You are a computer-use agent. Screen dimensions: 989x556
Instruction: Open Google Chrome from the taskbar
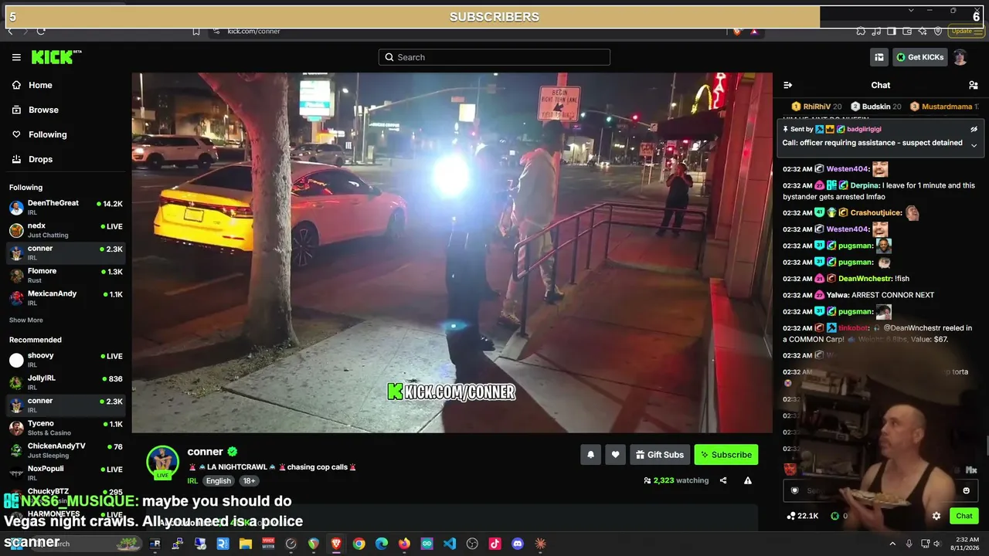click(x=359, y=544)
